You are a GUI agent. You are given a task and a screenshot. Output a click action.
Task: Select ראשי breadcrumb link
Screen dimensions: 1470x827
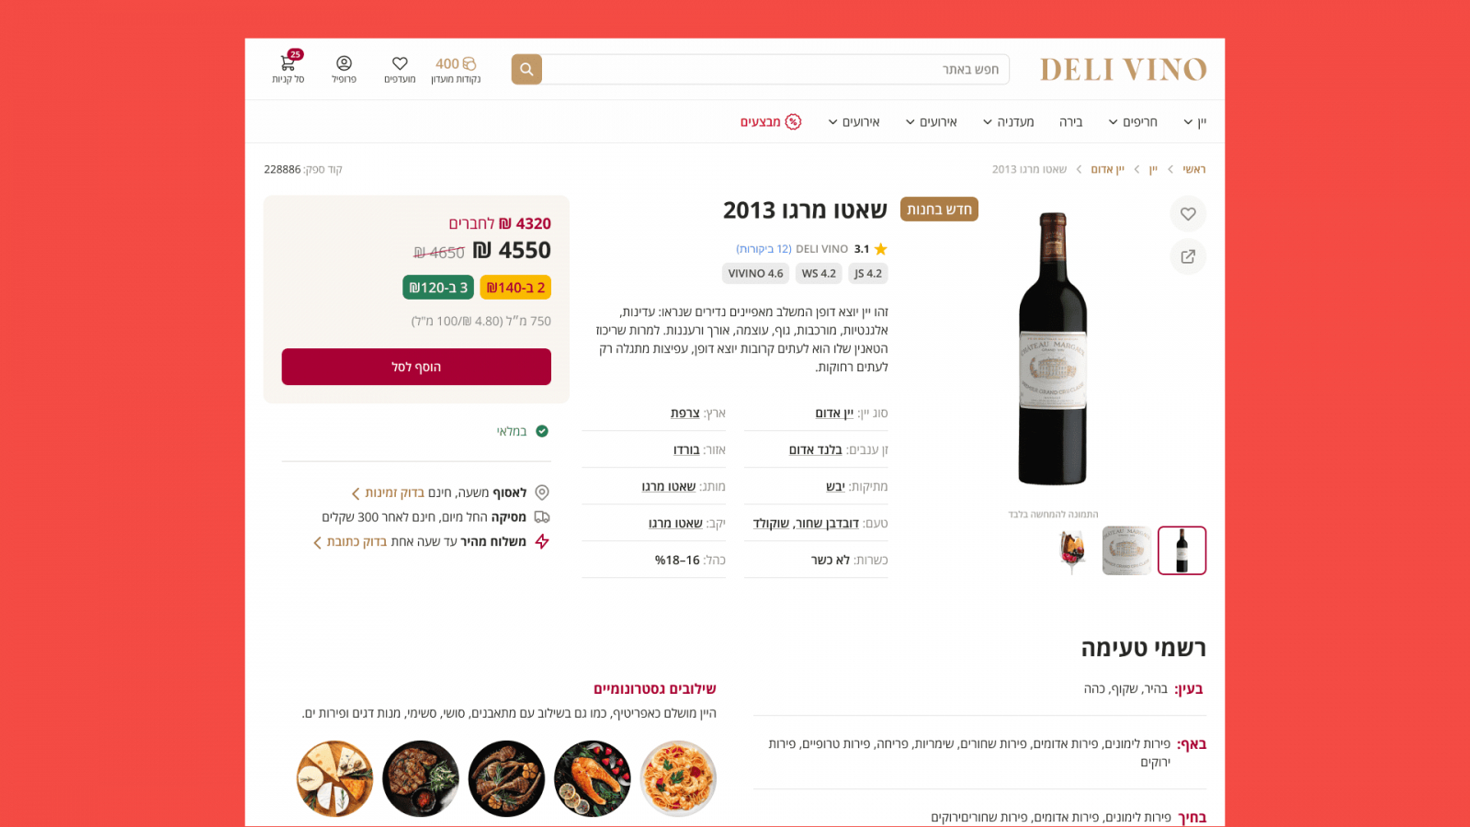(x=1194, y=169)
